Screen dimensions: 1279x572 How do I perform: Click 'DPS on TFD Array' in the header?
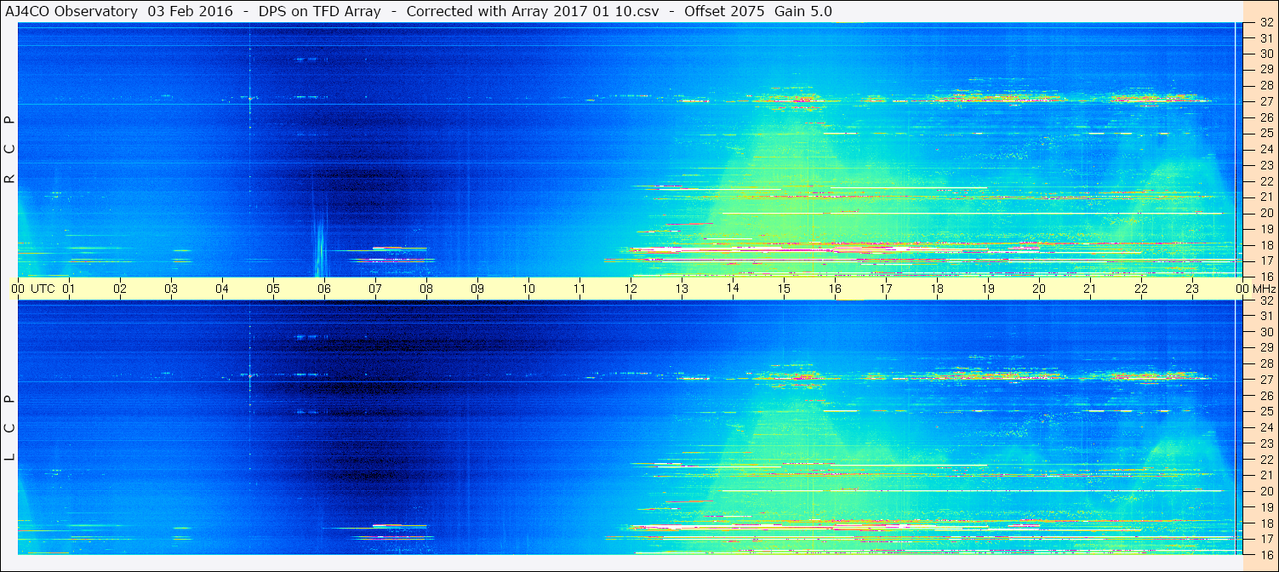pyautogui.click(x=319, y=11)
